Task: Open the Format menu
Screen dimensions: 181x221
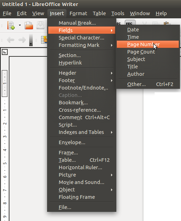Action: coord(78,13)
